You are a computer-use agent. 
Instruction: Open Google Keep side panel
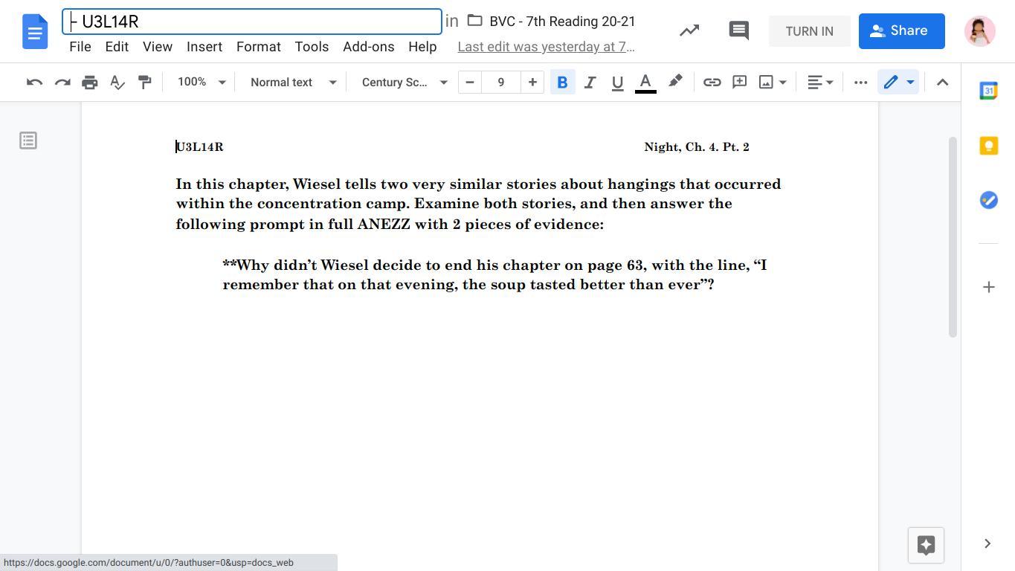click(x=988, y=146)
